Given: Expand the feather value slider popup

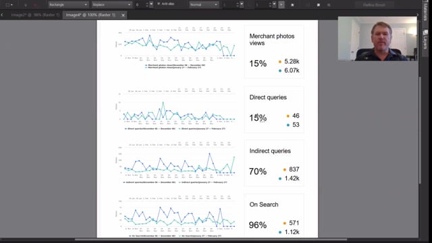Looking at the screenshot, I should (151, 5).
